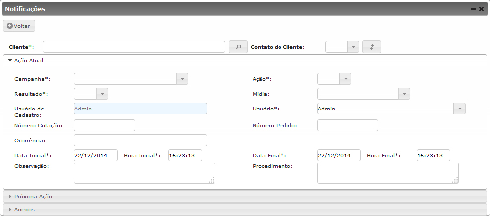Screen dimensions: 490x218
Task: Focus the Número Cotação field
Action: (x=104, y=125)
